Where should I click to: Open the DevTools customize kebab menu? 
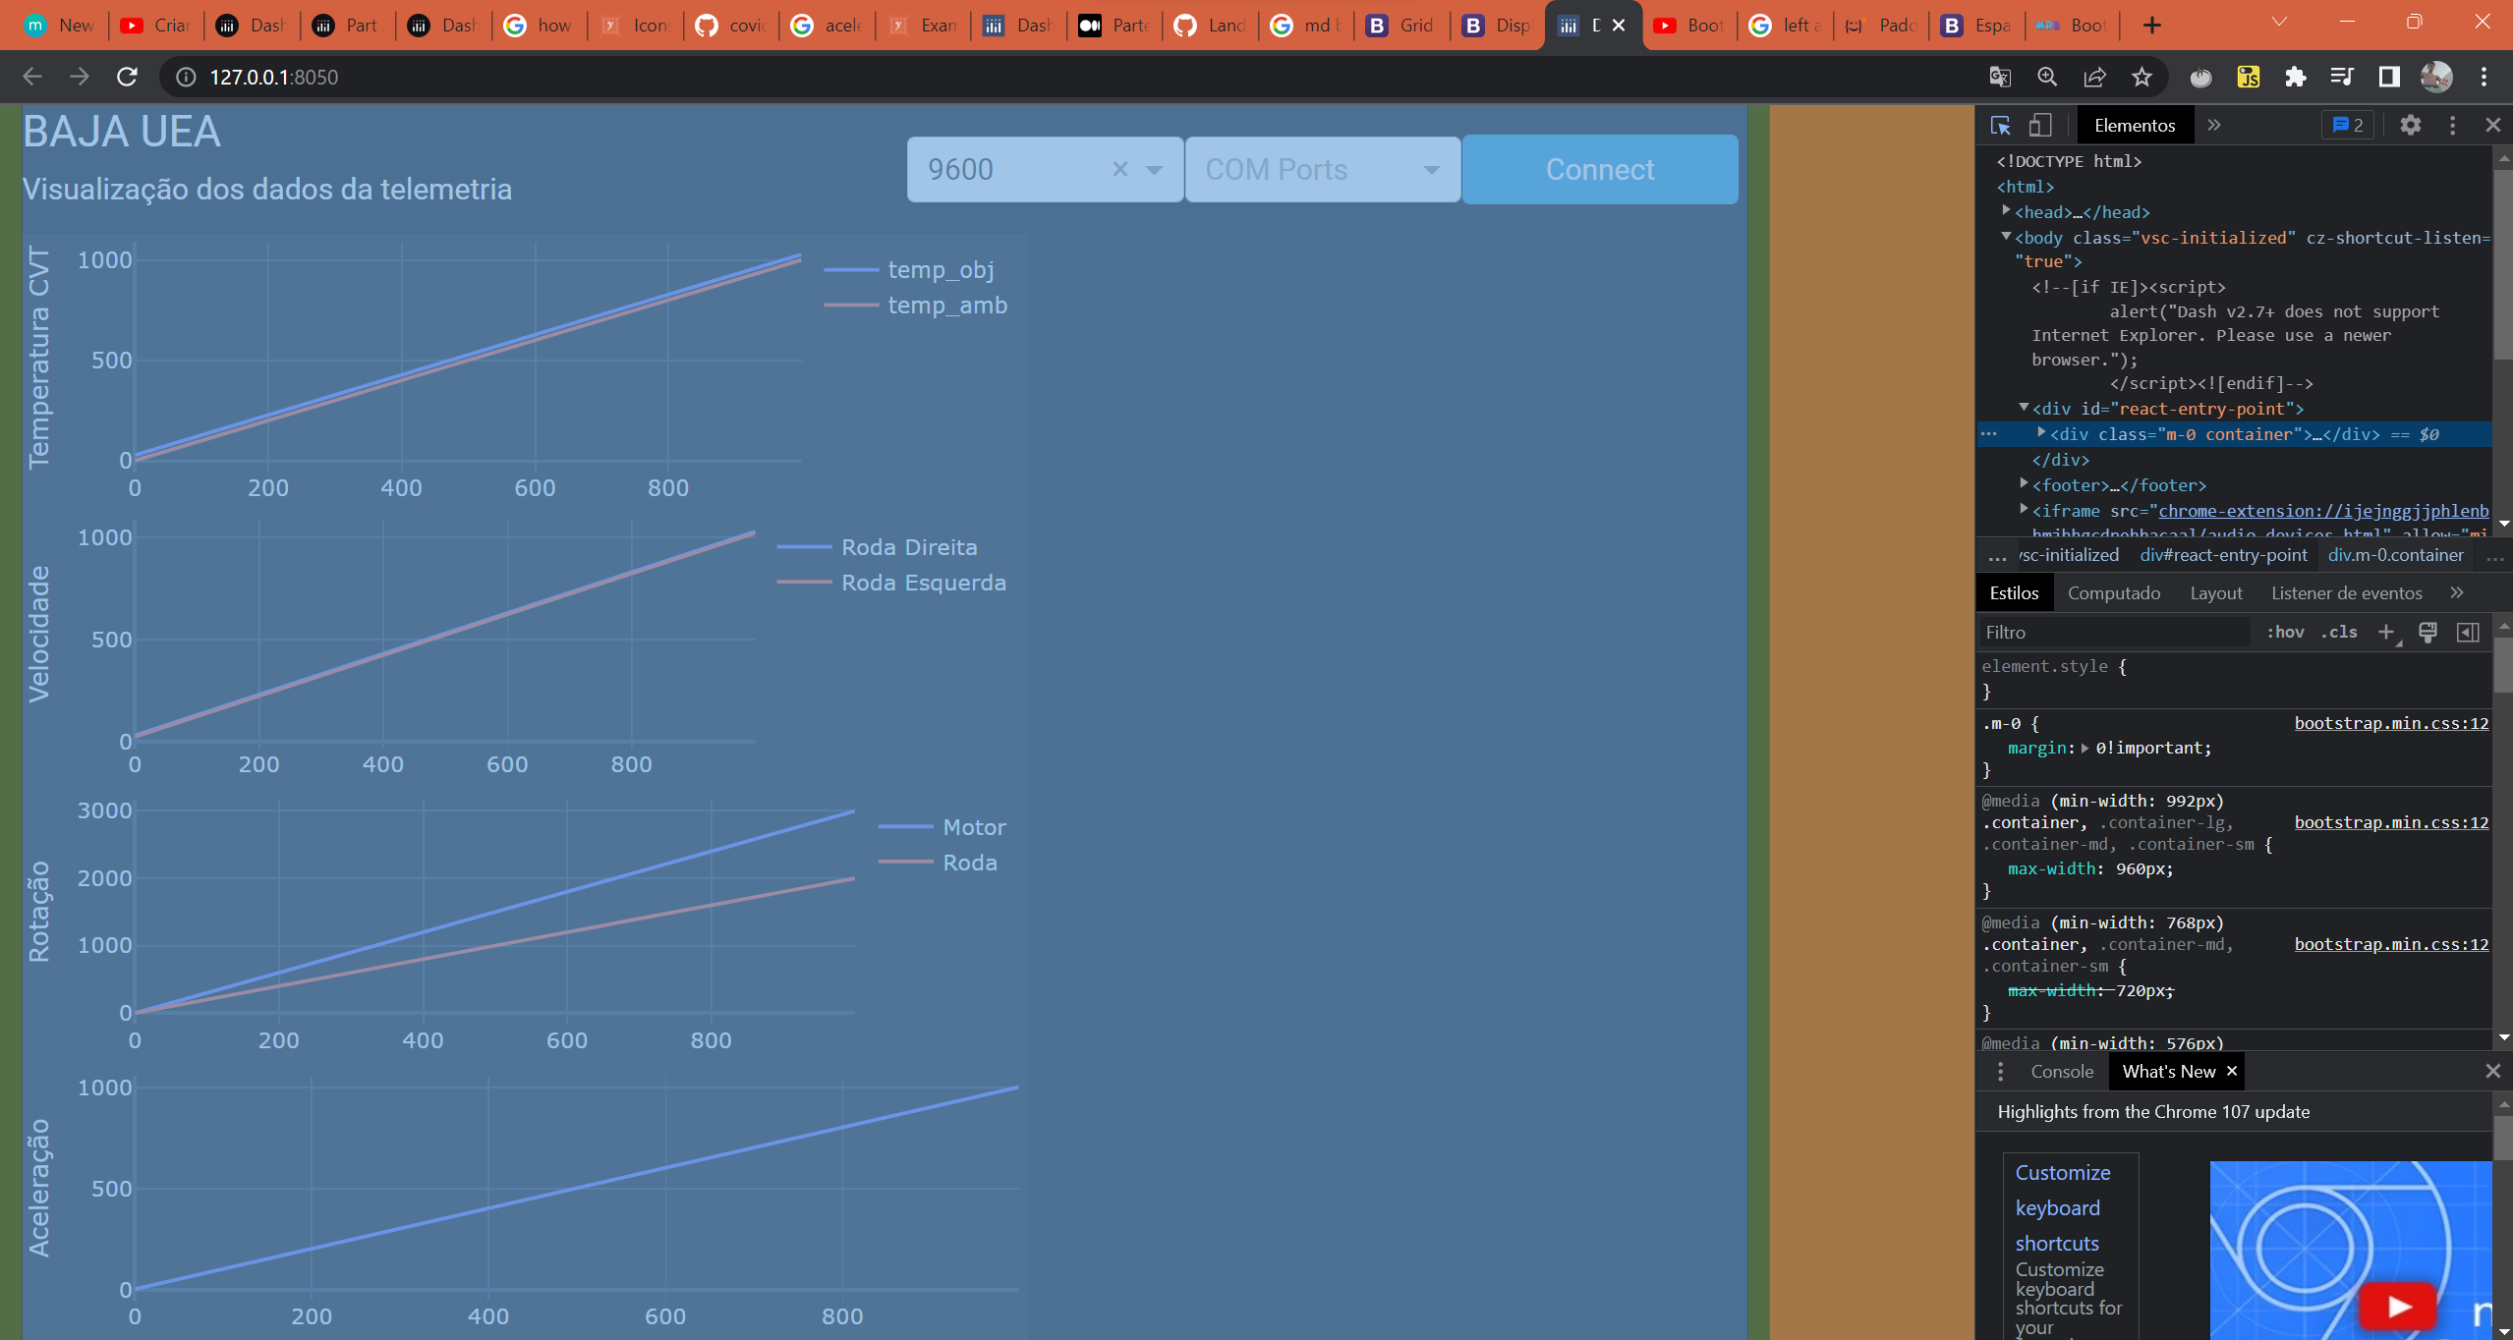click(x=2453, y=125)
